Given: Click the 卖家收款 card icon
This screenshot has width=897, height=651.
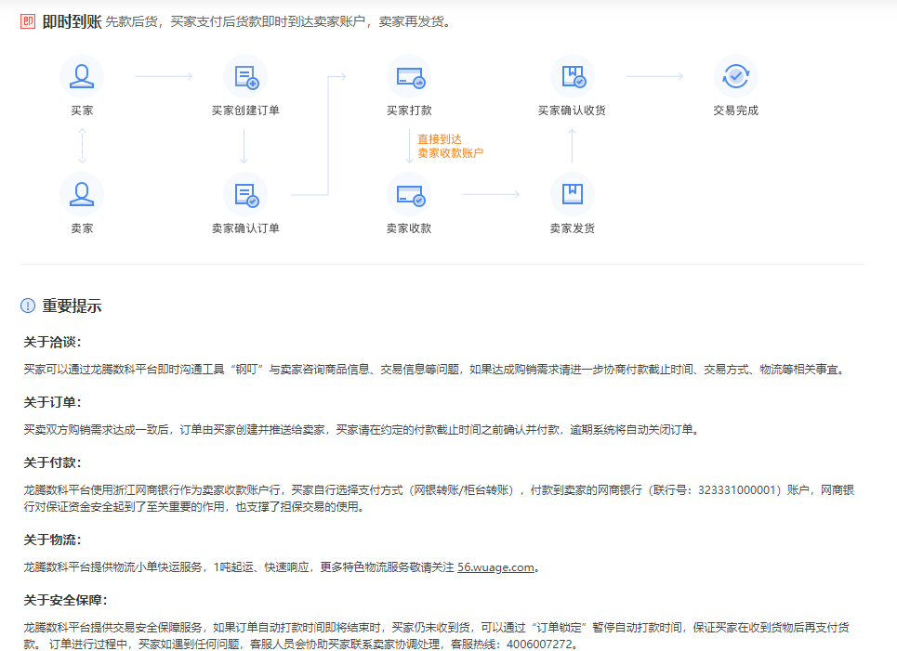Looking at the screenshot, I should [409, 194].
